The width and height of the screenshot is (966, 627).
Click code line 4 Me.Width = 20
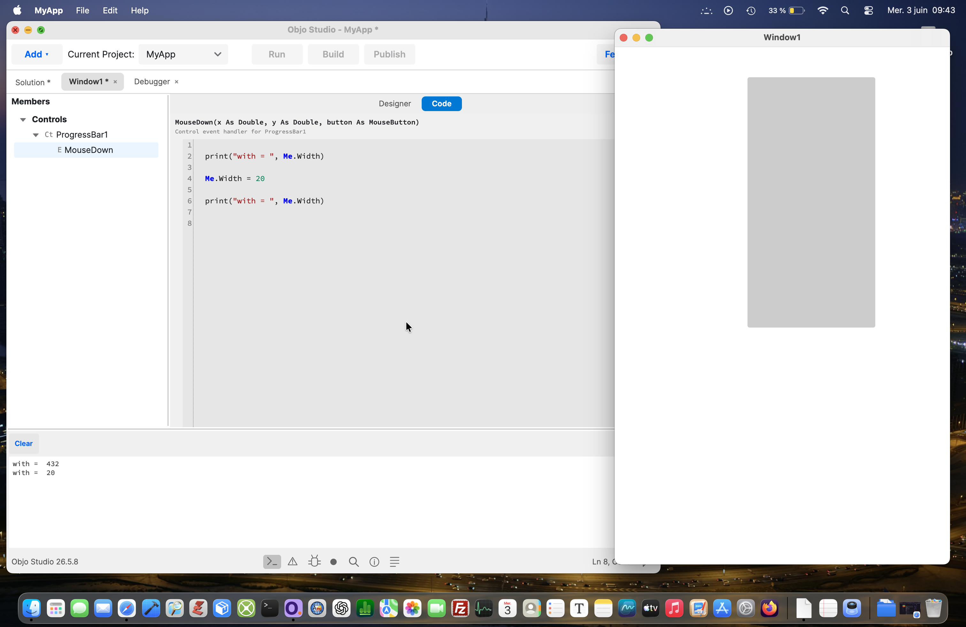[234, 179]
